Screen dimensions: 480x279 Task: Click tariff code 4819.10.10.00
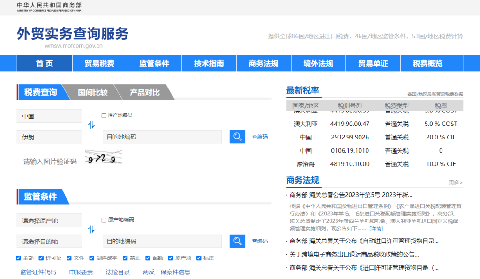[350, 164]
